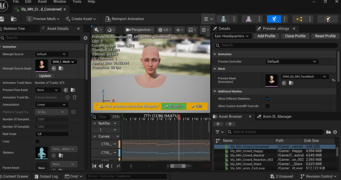Open the Skeleton editor mode icon

tap(223, 19)
